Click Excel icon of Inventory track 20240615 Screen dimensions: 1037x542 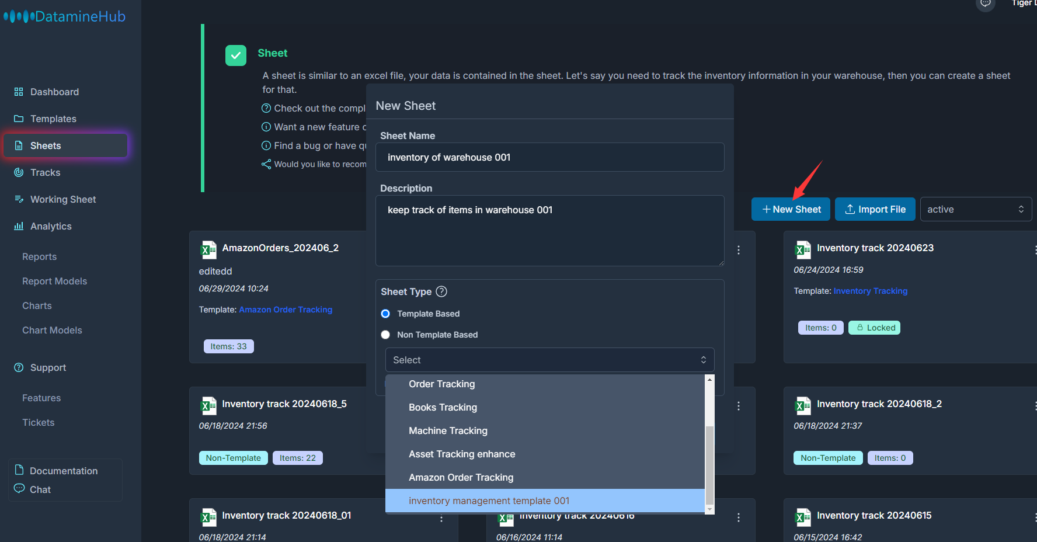(x=803, y=517)
